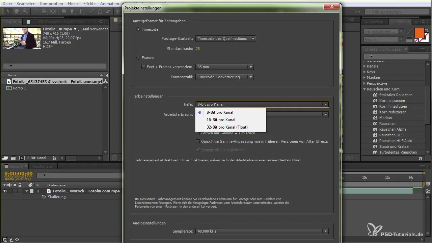This screenshot has width=432, height=243.
Task: Click the flowchart icon beside the Fotolia file
Action: point(105,82)
